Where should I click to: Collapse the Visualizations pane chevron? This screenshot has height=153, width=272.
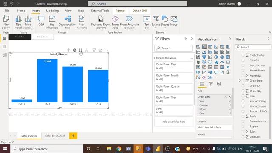click(230, 39)
